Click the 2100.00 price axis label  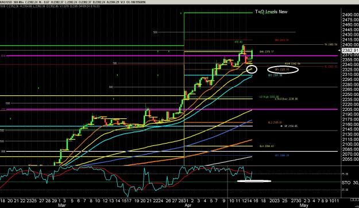pos(350,144)
